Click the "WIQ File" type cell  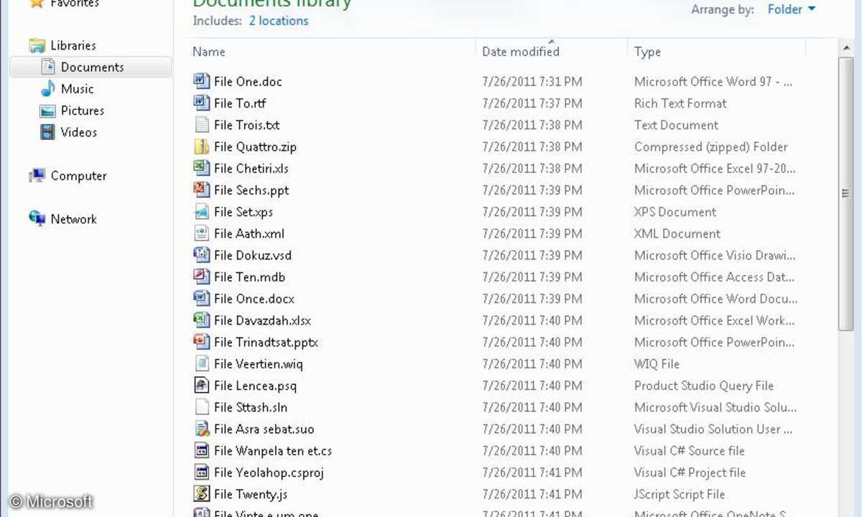657,364
